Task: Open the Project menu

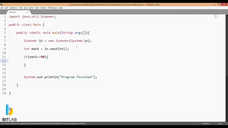Action: (43, 8)
